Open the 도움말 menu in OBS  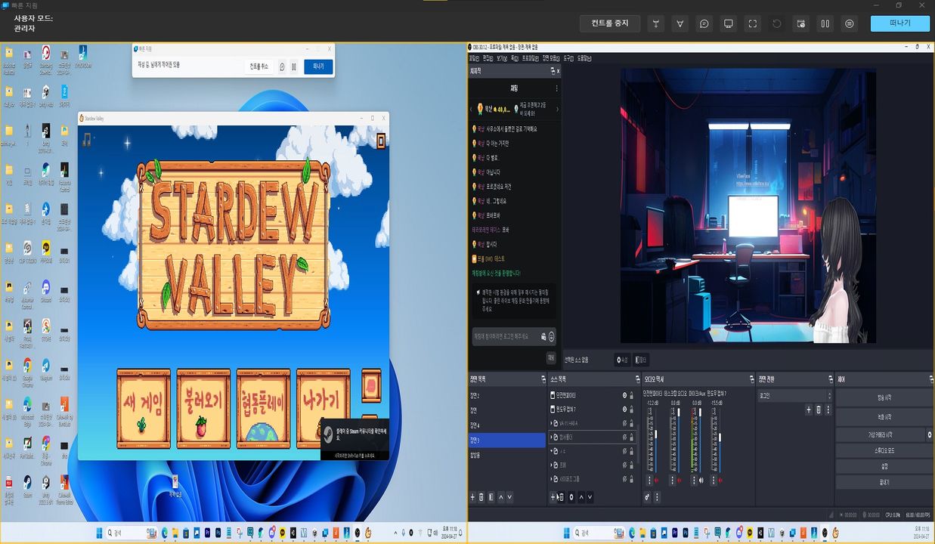[584, 57]
